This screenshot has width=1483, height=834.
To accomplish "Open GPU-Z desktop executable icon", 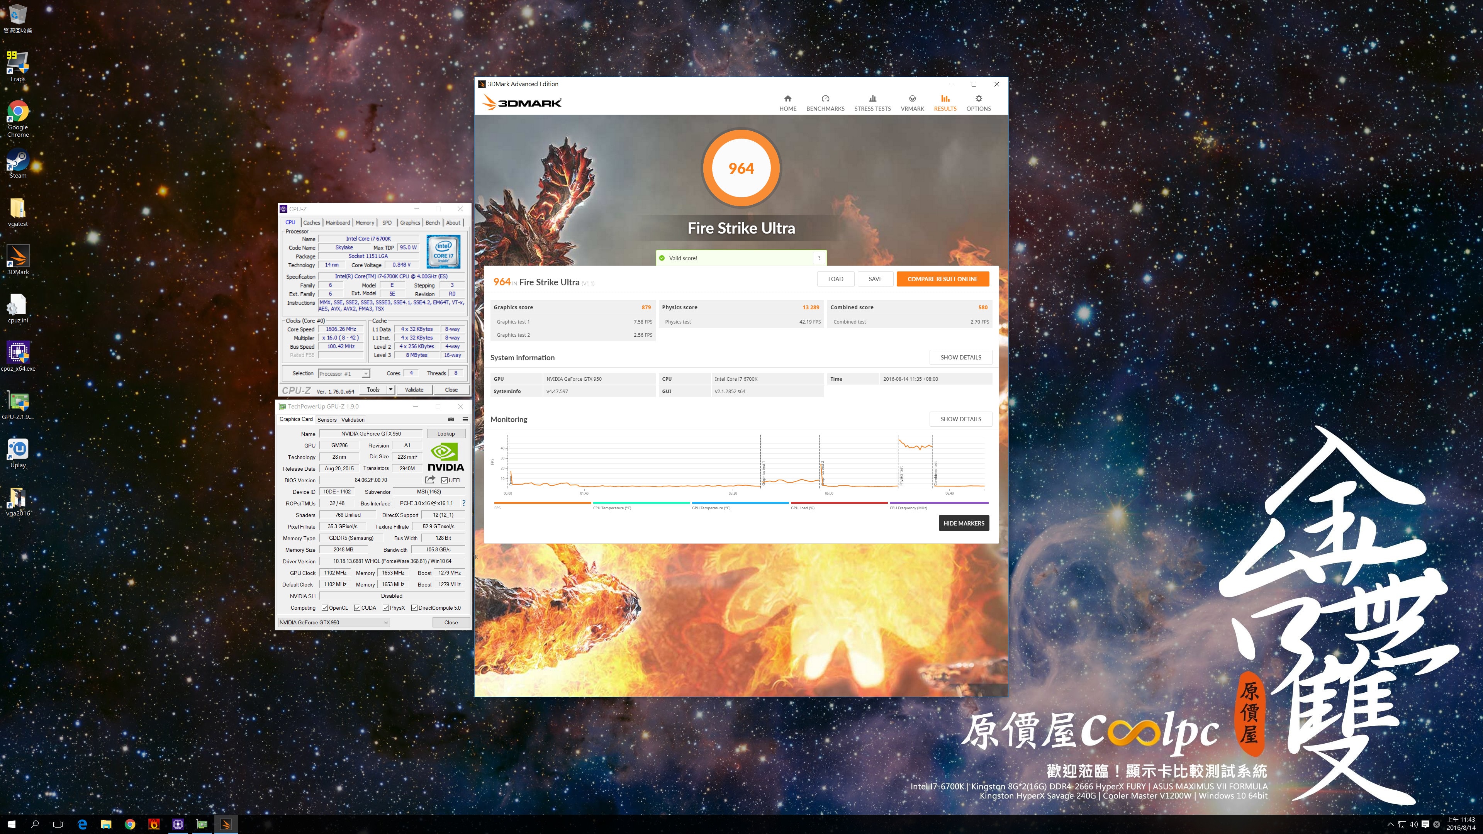I will pyautogui.click(x=18, y=405).
